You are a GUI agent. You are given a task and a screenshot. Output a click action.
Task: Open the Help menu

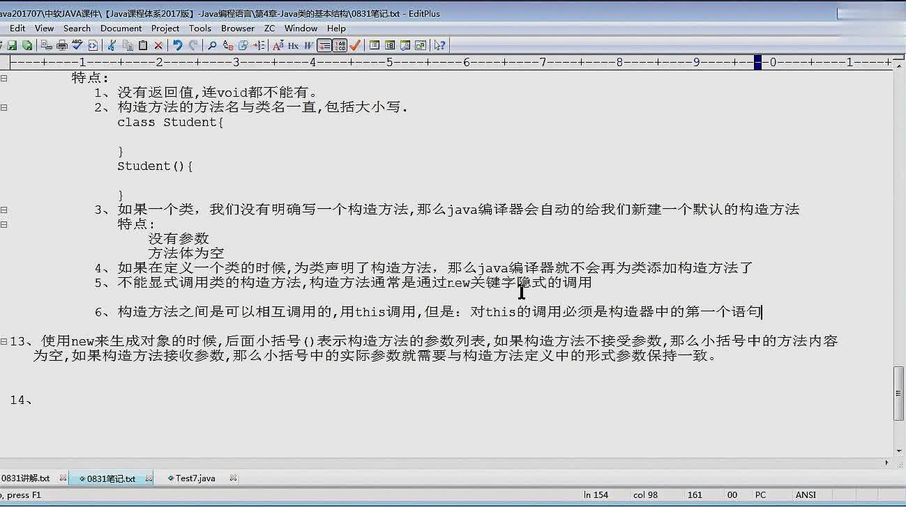(336, 28)
